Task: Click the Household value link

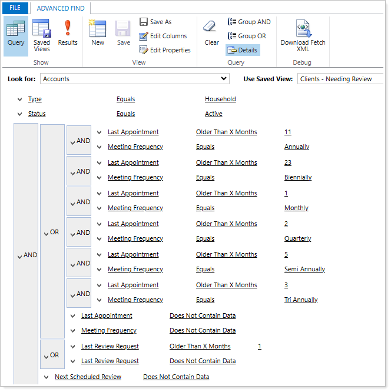Action: (220, 99)
